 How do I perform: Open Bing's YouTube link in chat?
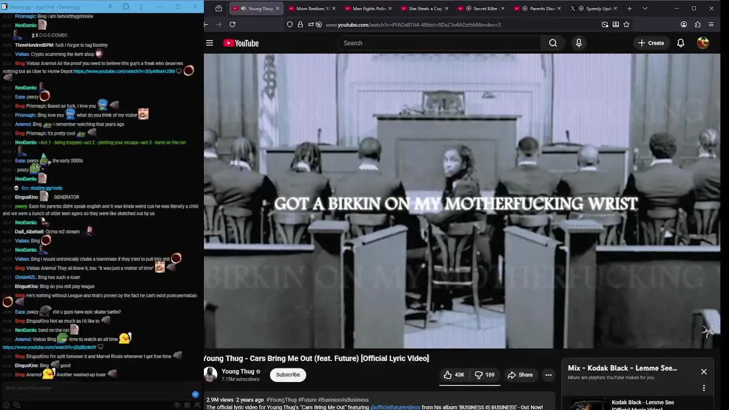[x=124, y=71]
